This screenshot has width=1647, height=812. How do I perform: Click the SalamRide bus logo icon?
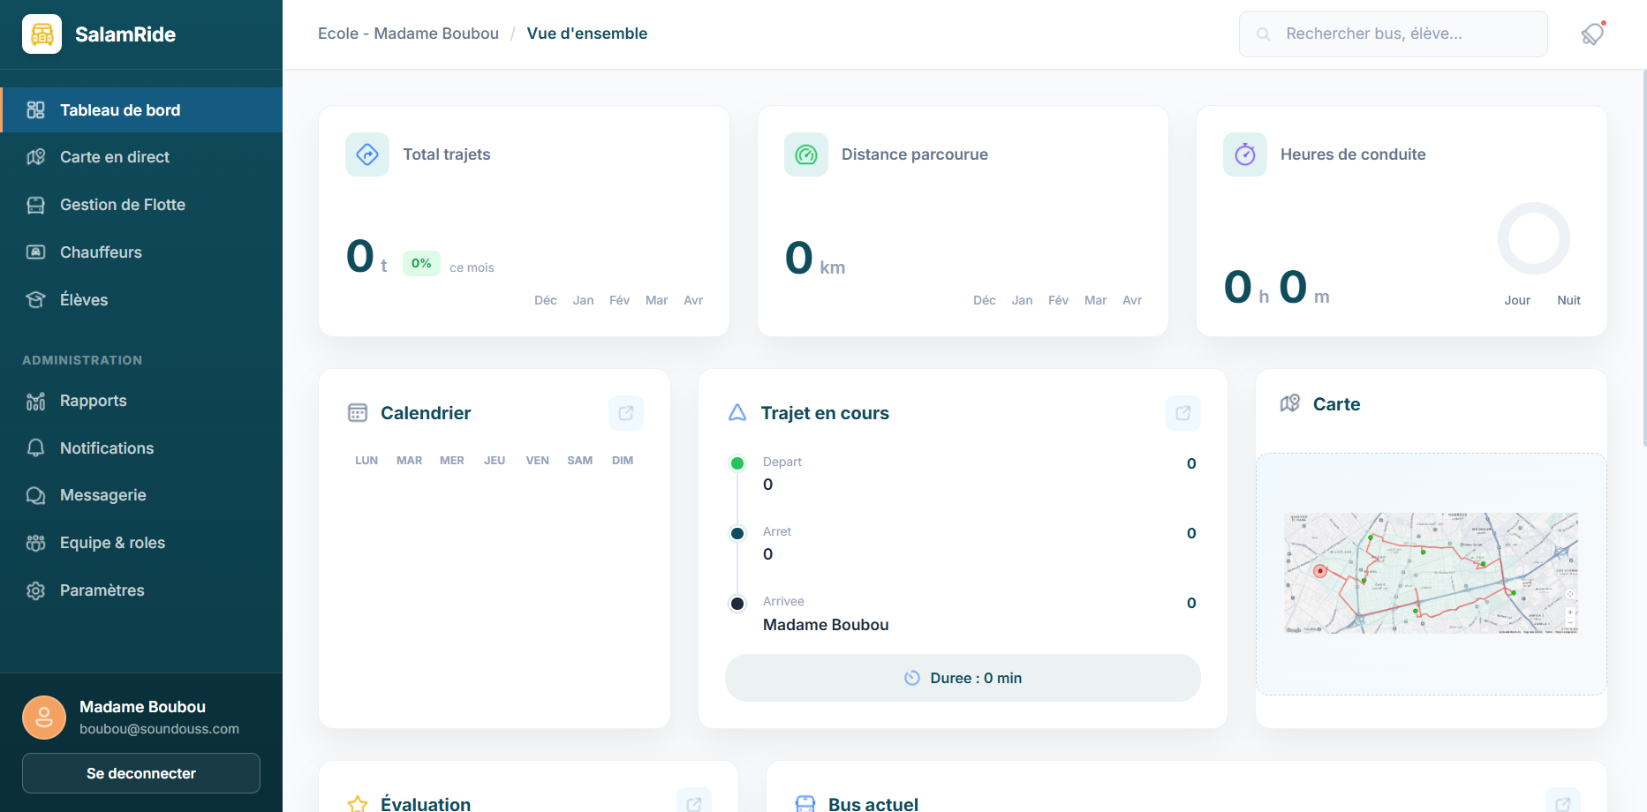click(42, 34)
